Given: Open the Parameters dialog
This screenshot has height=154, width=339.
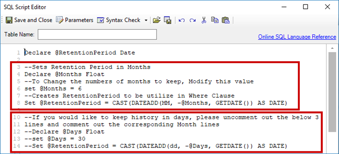Looking at the screenshot, I should tap(75, 20).
